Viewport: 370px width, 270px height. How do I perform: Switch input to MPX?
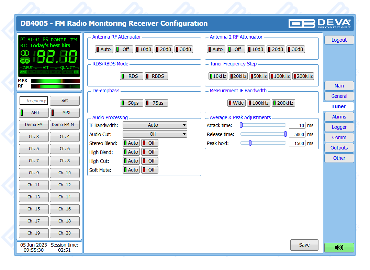tap(65, 113)
